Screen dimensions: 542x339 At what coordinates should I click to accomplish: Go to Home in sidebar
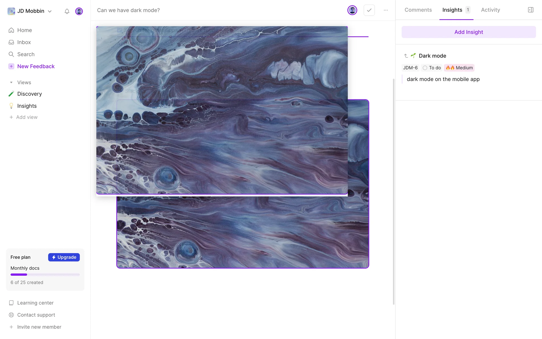[x=24, y=30]
